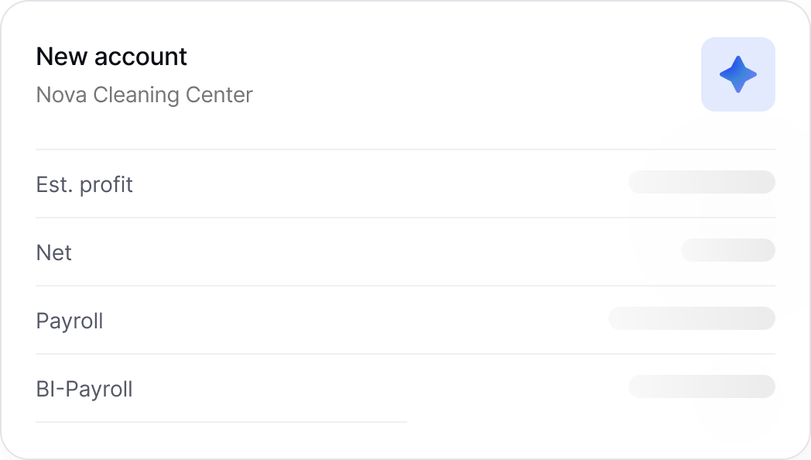Click the loading bar next to Est. profit
The width and height of the screenshot is (811, 460).
[701, 182]
